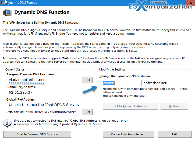Click 'You can change it any time later.' text
The image size is (195, 141).
coord(124,96)
